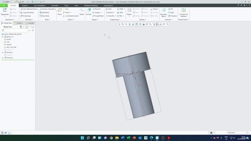251x141 pixels.
Task: Select the Swept Blend tool
Action: tap(98, 16)
